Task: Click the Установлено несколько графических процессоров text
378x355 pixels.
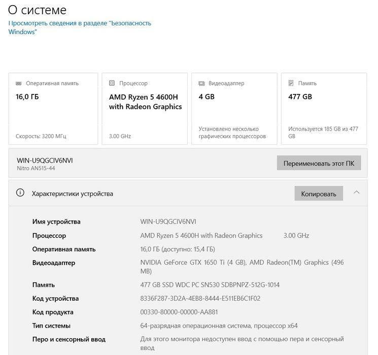Action: click(x=232, y=133)
